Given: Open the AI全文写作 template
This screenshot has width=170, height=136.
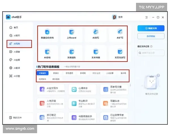Looking at the screenshot, I should (51, 90).
